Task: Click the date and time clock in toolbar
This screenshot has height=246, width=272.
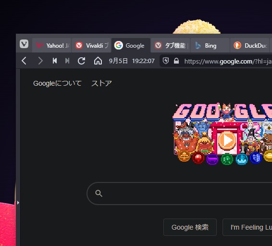Action: (x=132, y=61)
